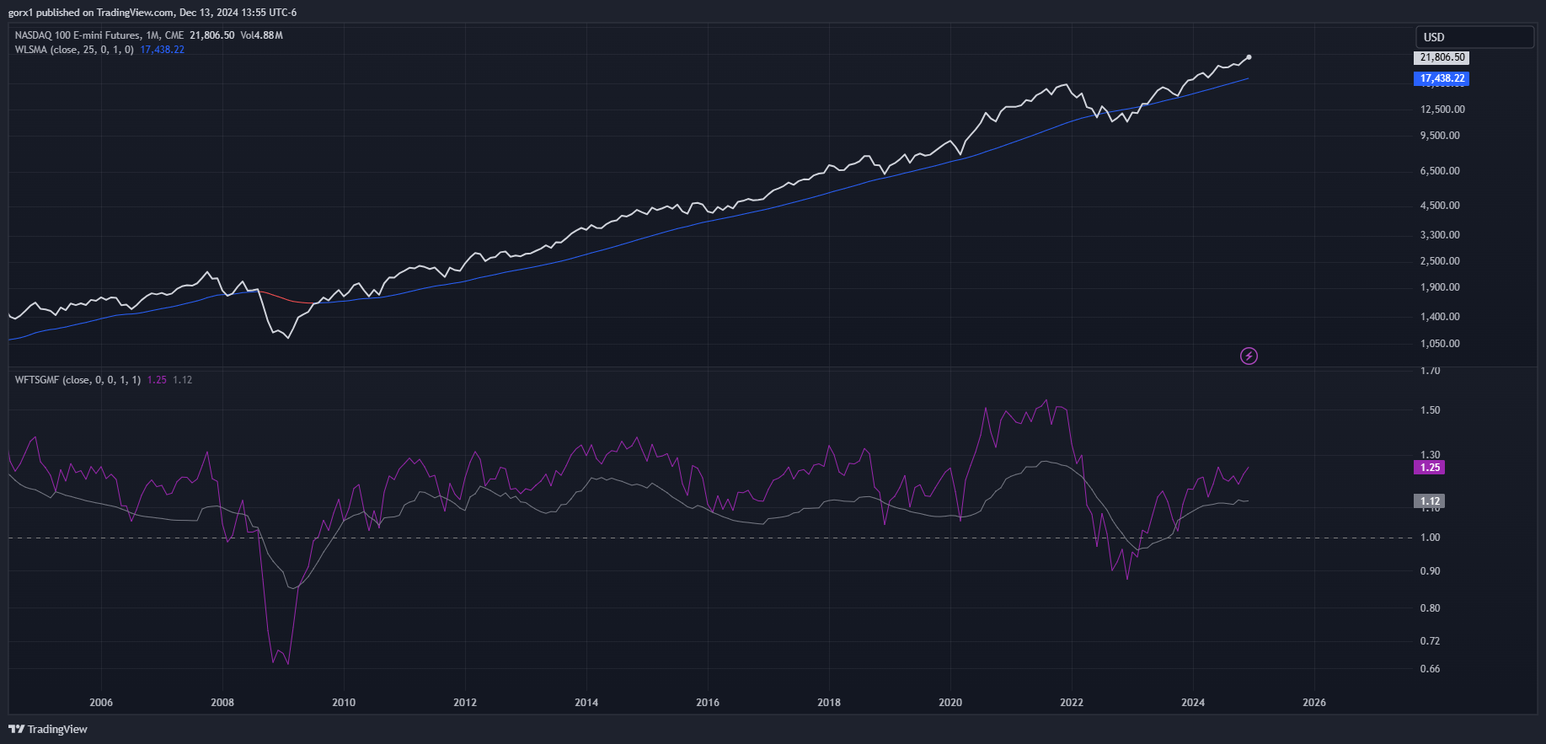
Task: Click the purple lightning bolt icon
Action: [1249, 356]
